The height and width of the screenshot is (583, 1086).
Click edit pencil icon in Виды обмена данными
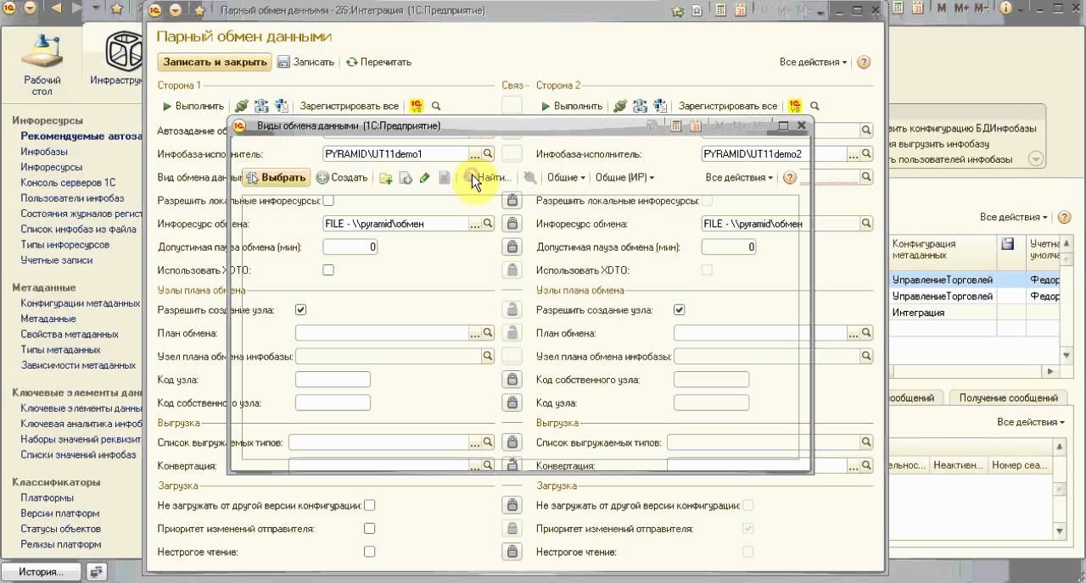[425, 178]
